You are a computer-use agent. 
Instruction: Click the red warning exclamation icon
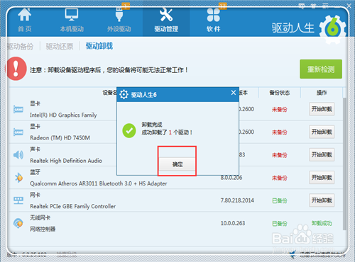16,69
